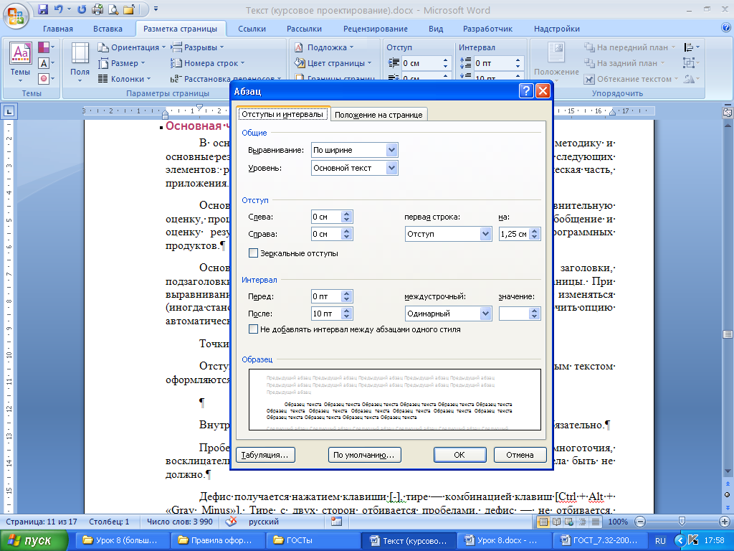The height and width of the screenshot is (551, 734).
Task: Redo action in quick access toolbar
Action: point(82,9)
